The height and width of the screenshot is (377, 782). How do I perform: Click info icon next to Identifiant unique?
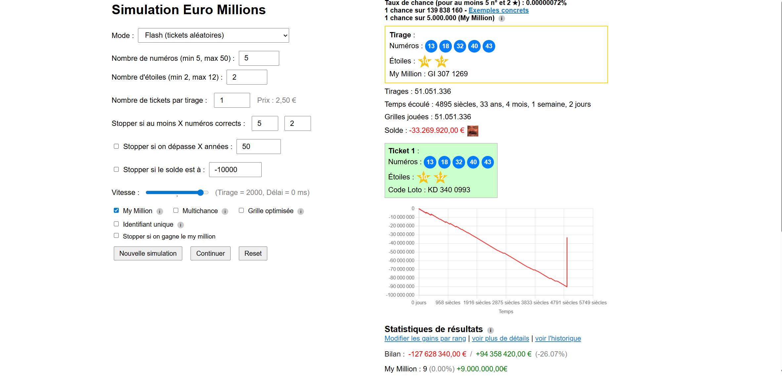[x=180, y=225]
